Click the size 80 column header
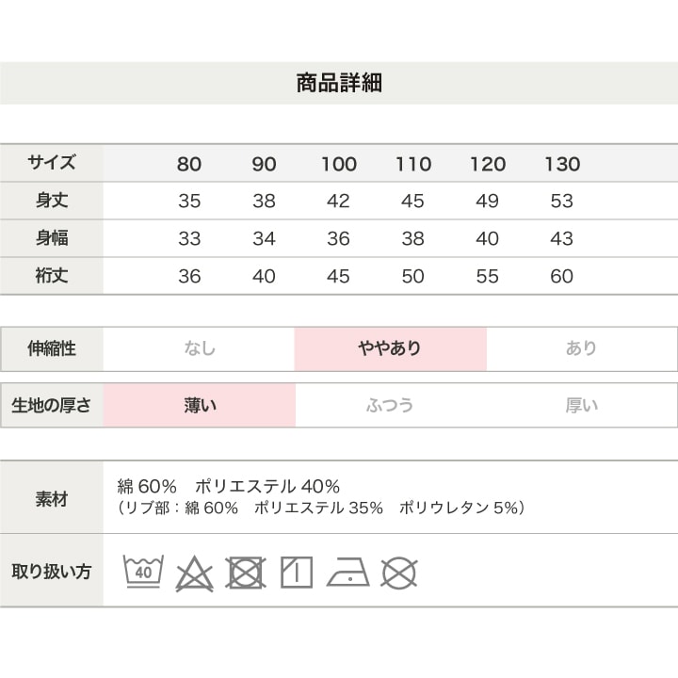The width and height of the screenshot is (678, 678). pyautogui.click(x=189, y=164)
